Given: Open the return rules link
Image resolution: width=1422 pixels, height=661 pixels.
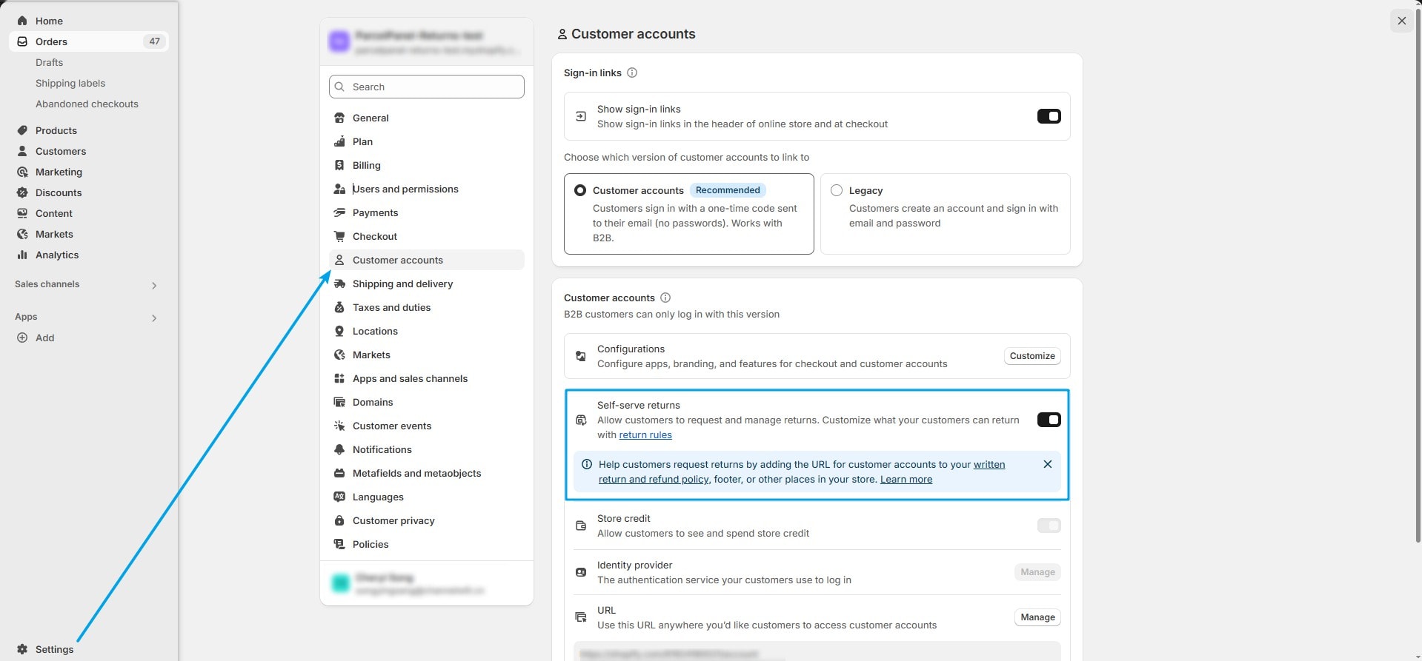Looking at the screenshot, I should click(x=645, y=435).
